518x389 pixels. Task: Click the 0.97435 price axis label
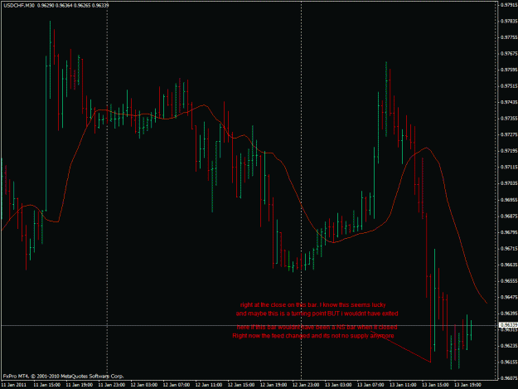pos(509,102)
